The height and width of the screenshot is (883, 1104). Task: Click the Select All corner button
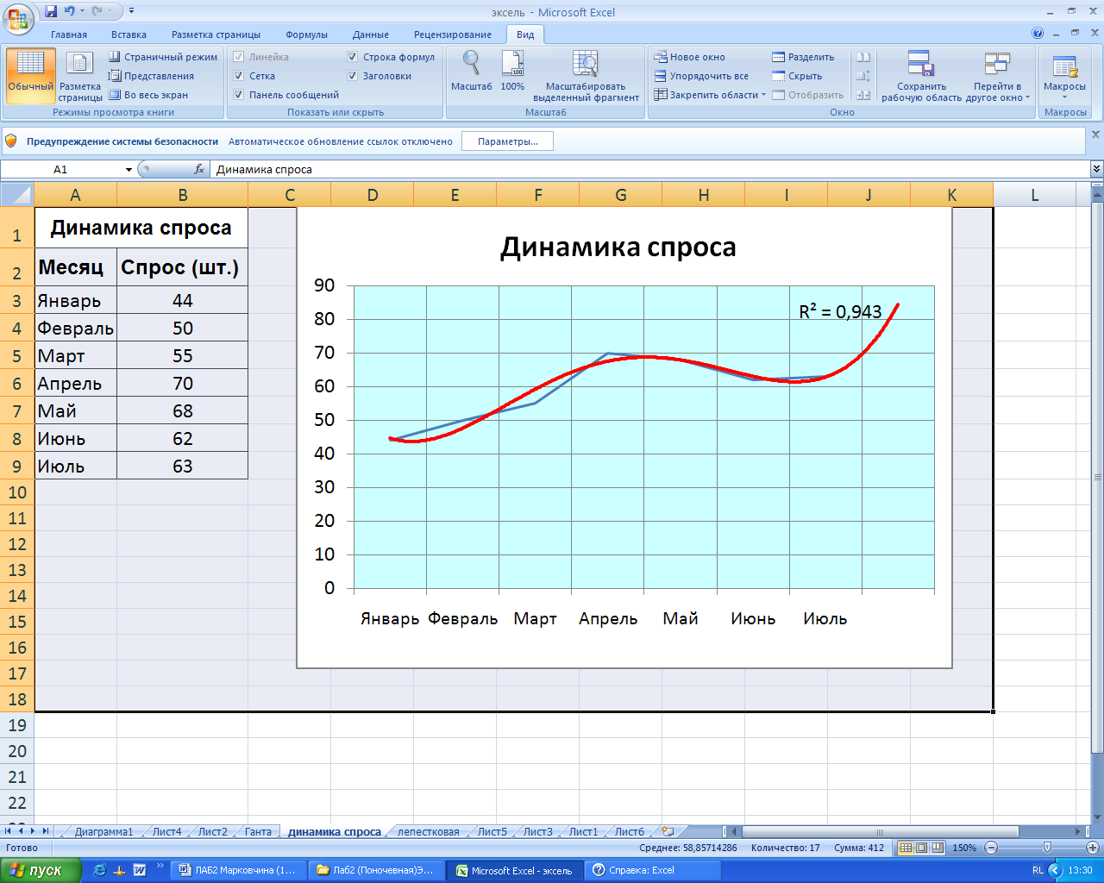click(x=16, y=195)
